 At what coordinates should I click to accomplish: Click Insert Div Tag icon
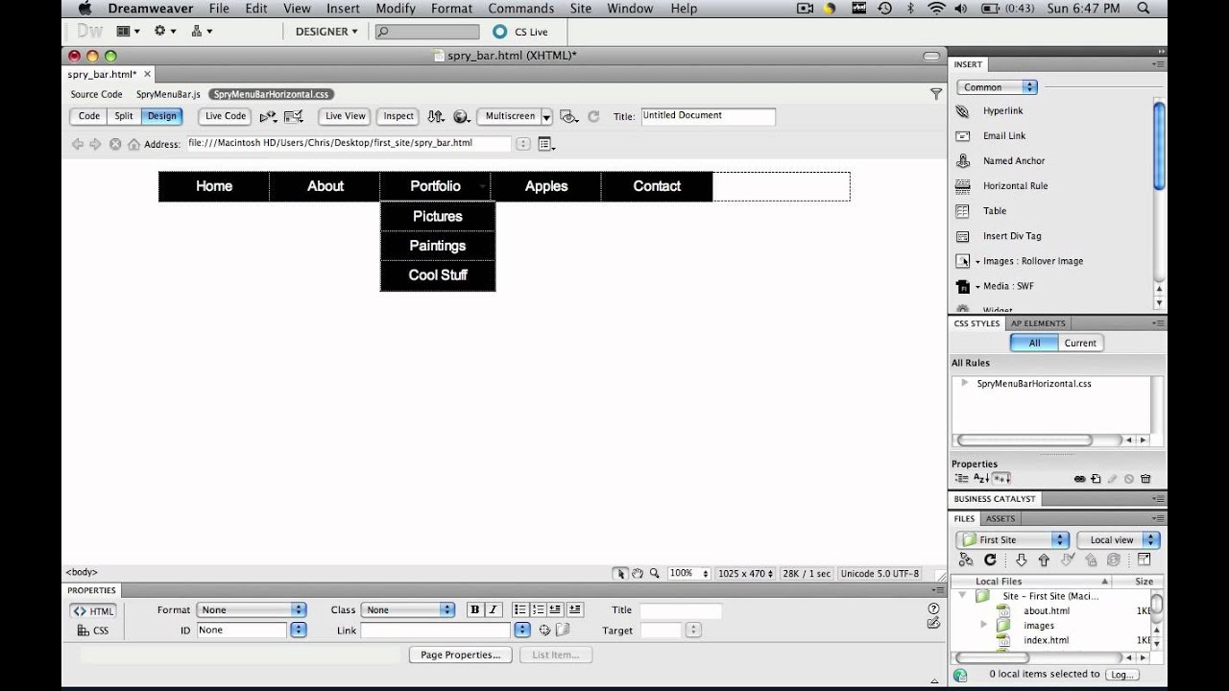[x=963, y=236]
